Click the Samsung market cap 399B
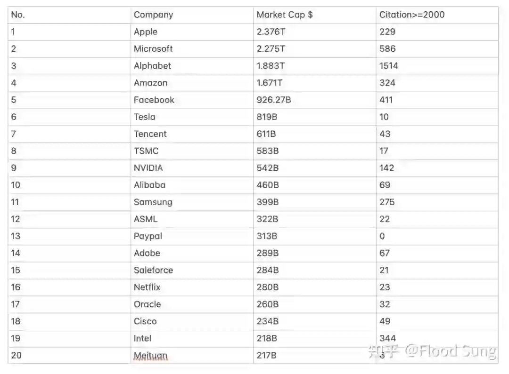 click(x=267, y=202)
